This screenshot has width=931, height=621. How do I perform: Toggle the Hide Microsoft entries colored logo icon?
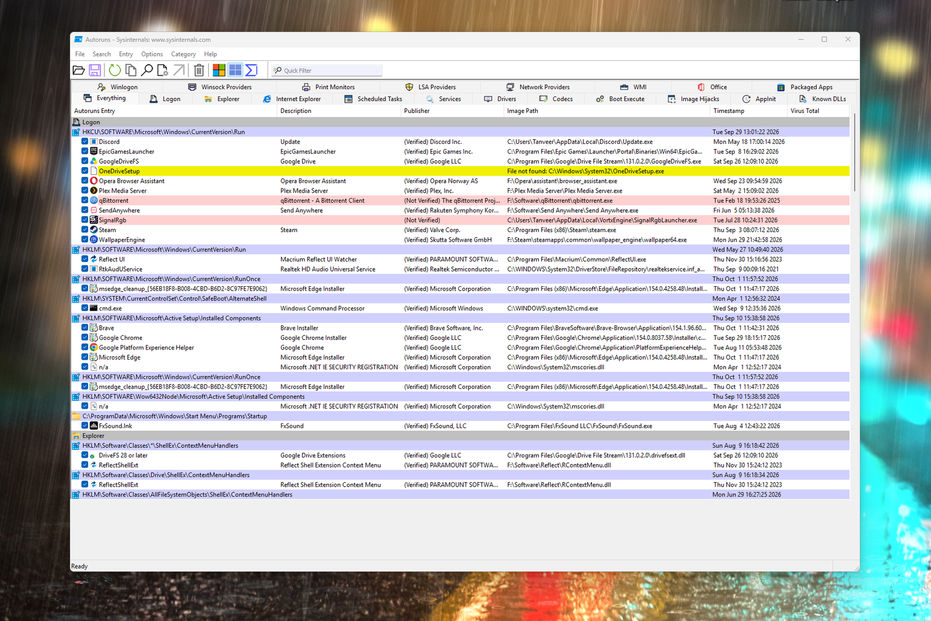point(219,70)
